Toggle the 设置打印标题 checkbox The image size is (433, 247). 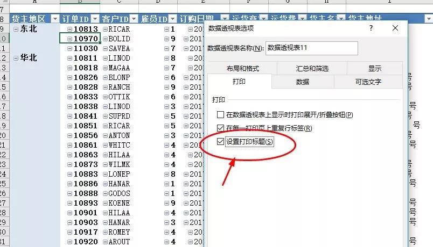(x=220, y=142)
